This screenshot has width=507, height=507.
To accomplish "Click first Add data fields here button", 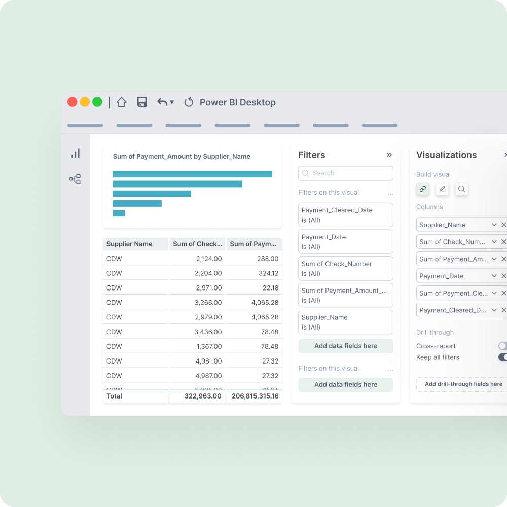I will click(x=346, y=346).
